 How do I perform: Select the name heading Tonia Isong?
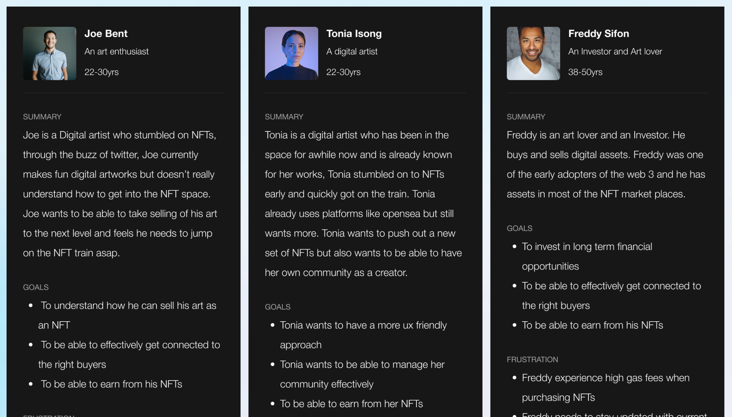click(x=354, y=33)
